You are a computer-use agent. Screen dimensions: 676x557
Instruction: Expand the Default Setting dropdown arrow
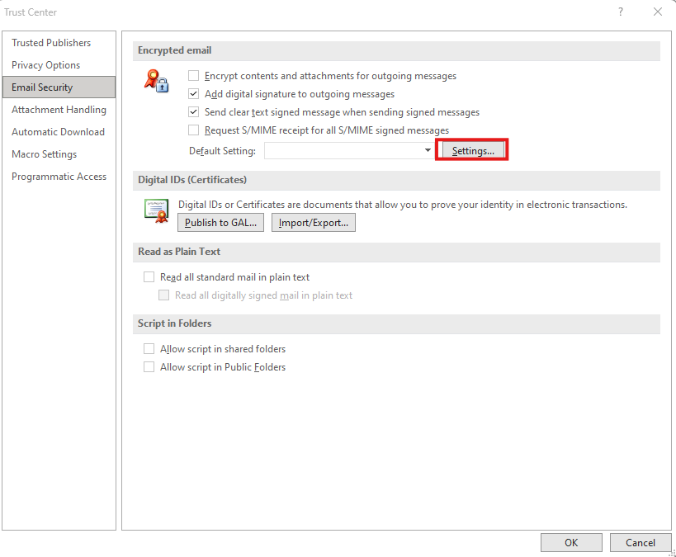[x=428, y=150]
